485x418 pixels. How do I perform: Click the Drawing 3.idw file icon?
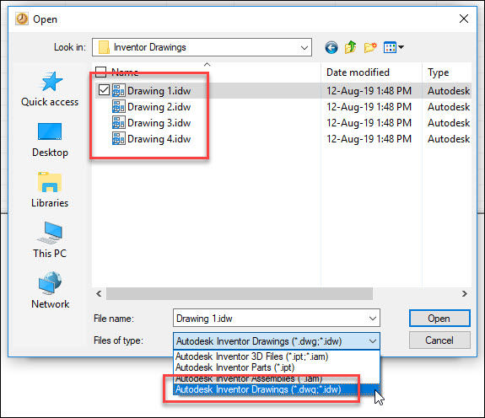click(x=118, y=123)
